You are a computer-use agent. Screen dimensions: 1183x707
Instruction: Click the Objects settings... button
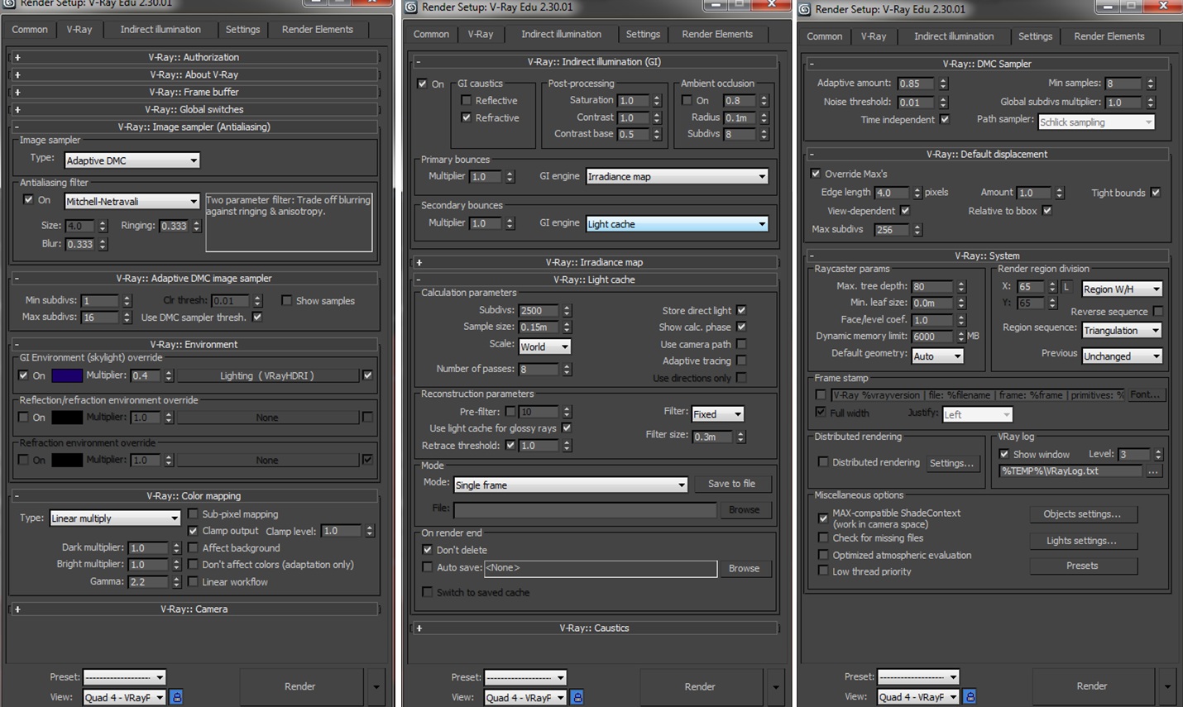(1082, 514)
